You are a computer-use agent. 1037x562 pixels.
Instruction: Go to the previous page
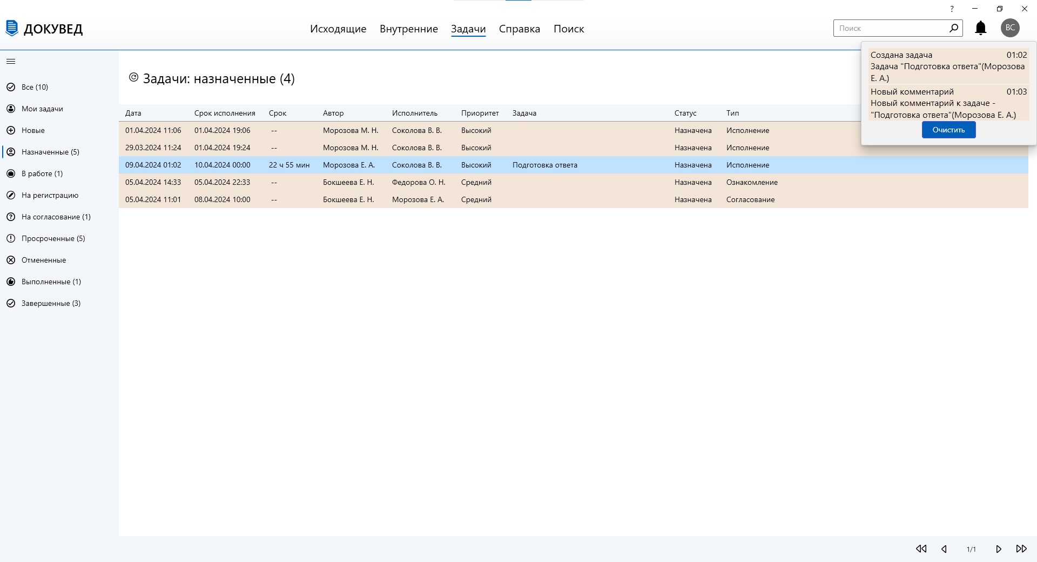pyautogui.click(x=944, y=548)
